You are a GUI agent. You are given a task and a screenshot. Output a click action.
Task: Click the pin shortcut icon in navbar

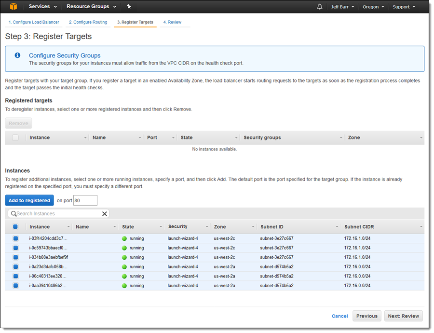[129, 7]
